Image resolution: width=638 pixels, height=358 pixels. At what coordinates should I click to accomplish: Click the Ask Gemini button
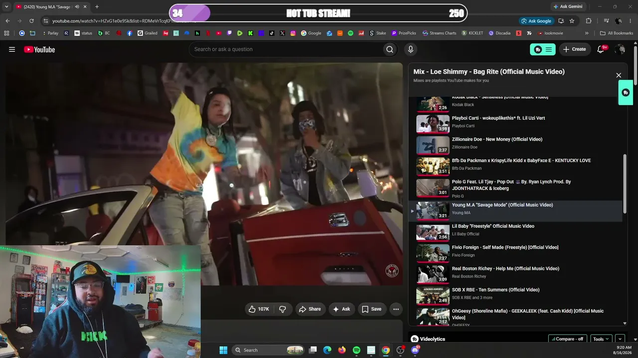568,6
